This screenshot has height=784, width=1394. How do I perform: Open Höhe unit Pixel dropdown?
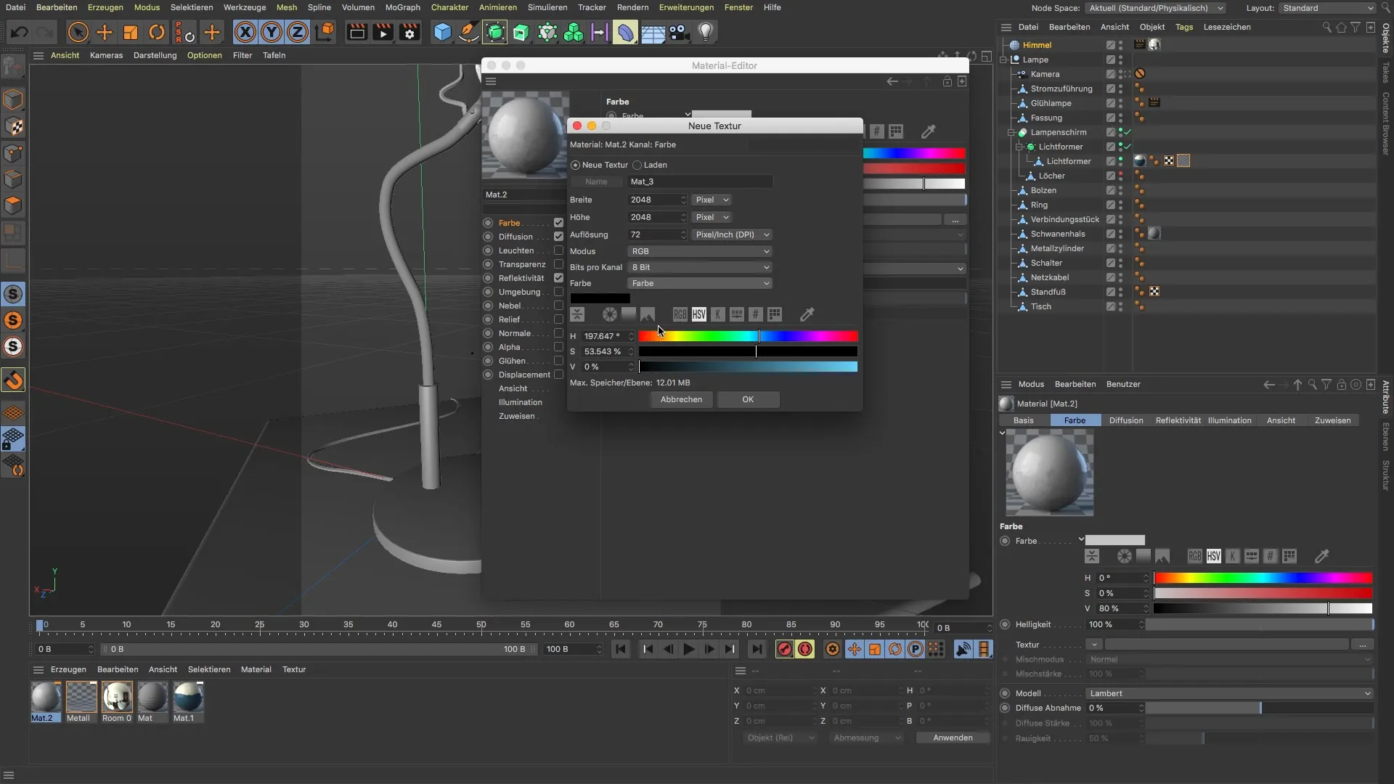[712, 217]
